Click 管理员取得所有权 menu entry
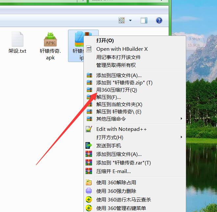217x212 pixels. [116, 65]
